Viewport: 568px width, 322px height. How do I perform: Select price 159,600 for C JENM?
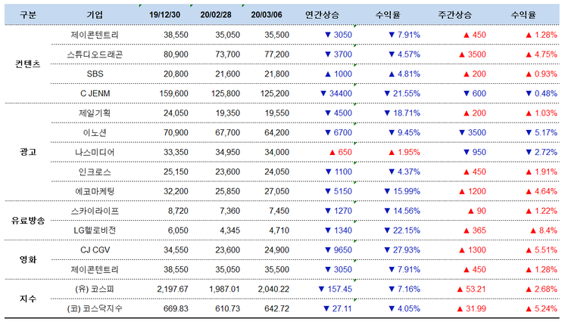(173, 94)
